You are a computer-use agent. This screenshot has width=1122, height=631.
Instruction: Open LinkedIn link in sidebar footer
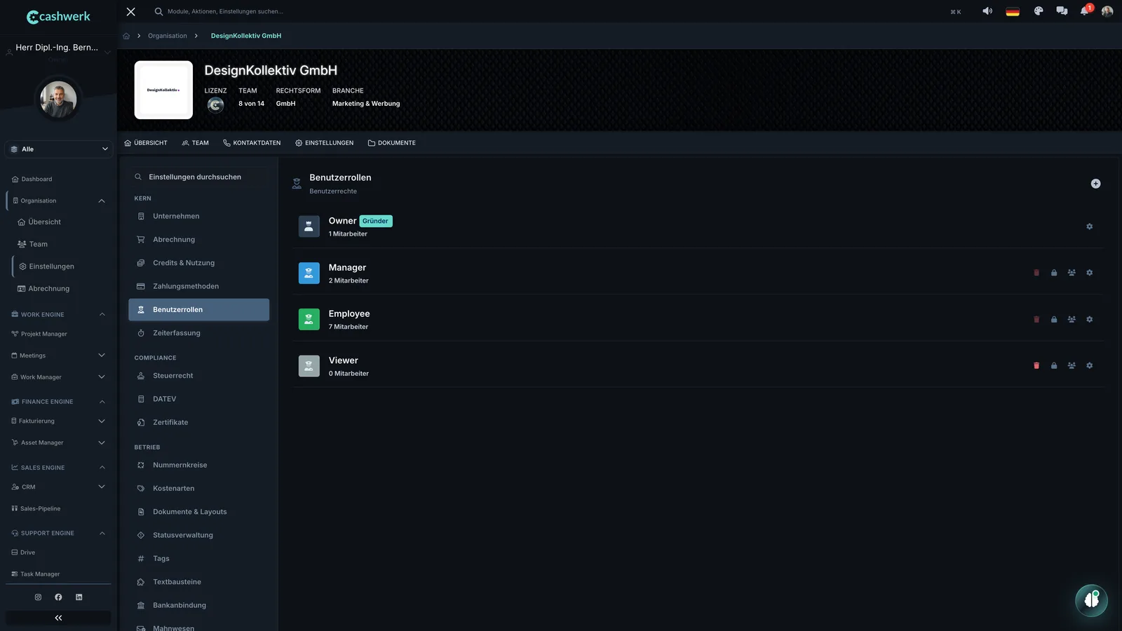(x=79, y=597)
